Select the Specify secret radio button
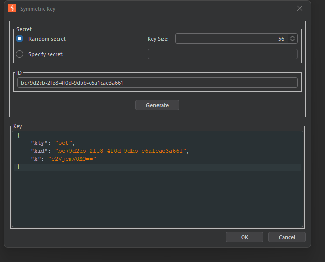The height and width of the screenshot is (262, 325). pos(20,54)
